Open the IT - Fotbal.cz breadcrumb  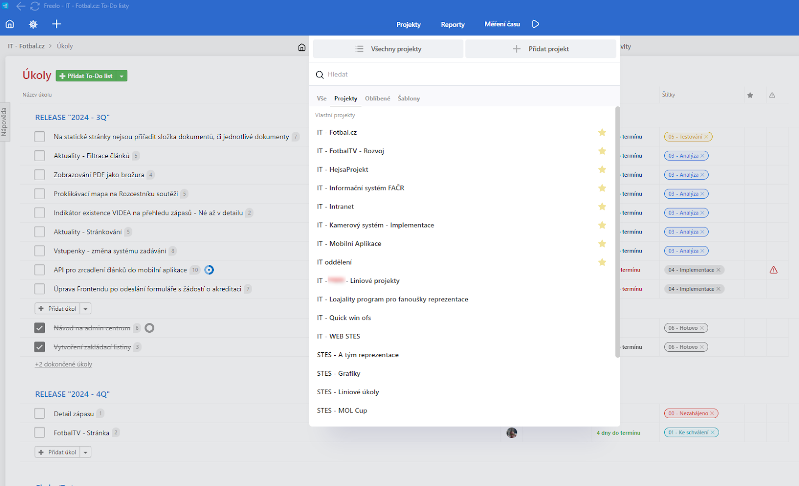click(26, 46)
